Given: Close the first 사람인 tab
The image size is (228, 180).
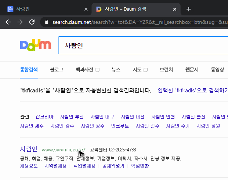Looking at the screenshot, I should [86, 9].
